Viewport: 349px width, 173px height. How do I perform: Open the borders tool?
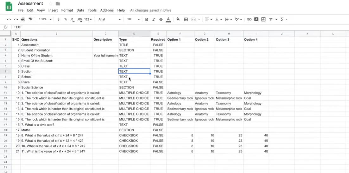click(186, 20)
